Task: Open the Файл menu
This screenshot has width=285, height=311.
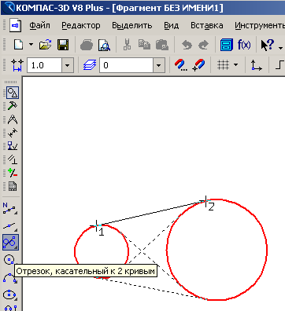Action: [x=39, y=25]
